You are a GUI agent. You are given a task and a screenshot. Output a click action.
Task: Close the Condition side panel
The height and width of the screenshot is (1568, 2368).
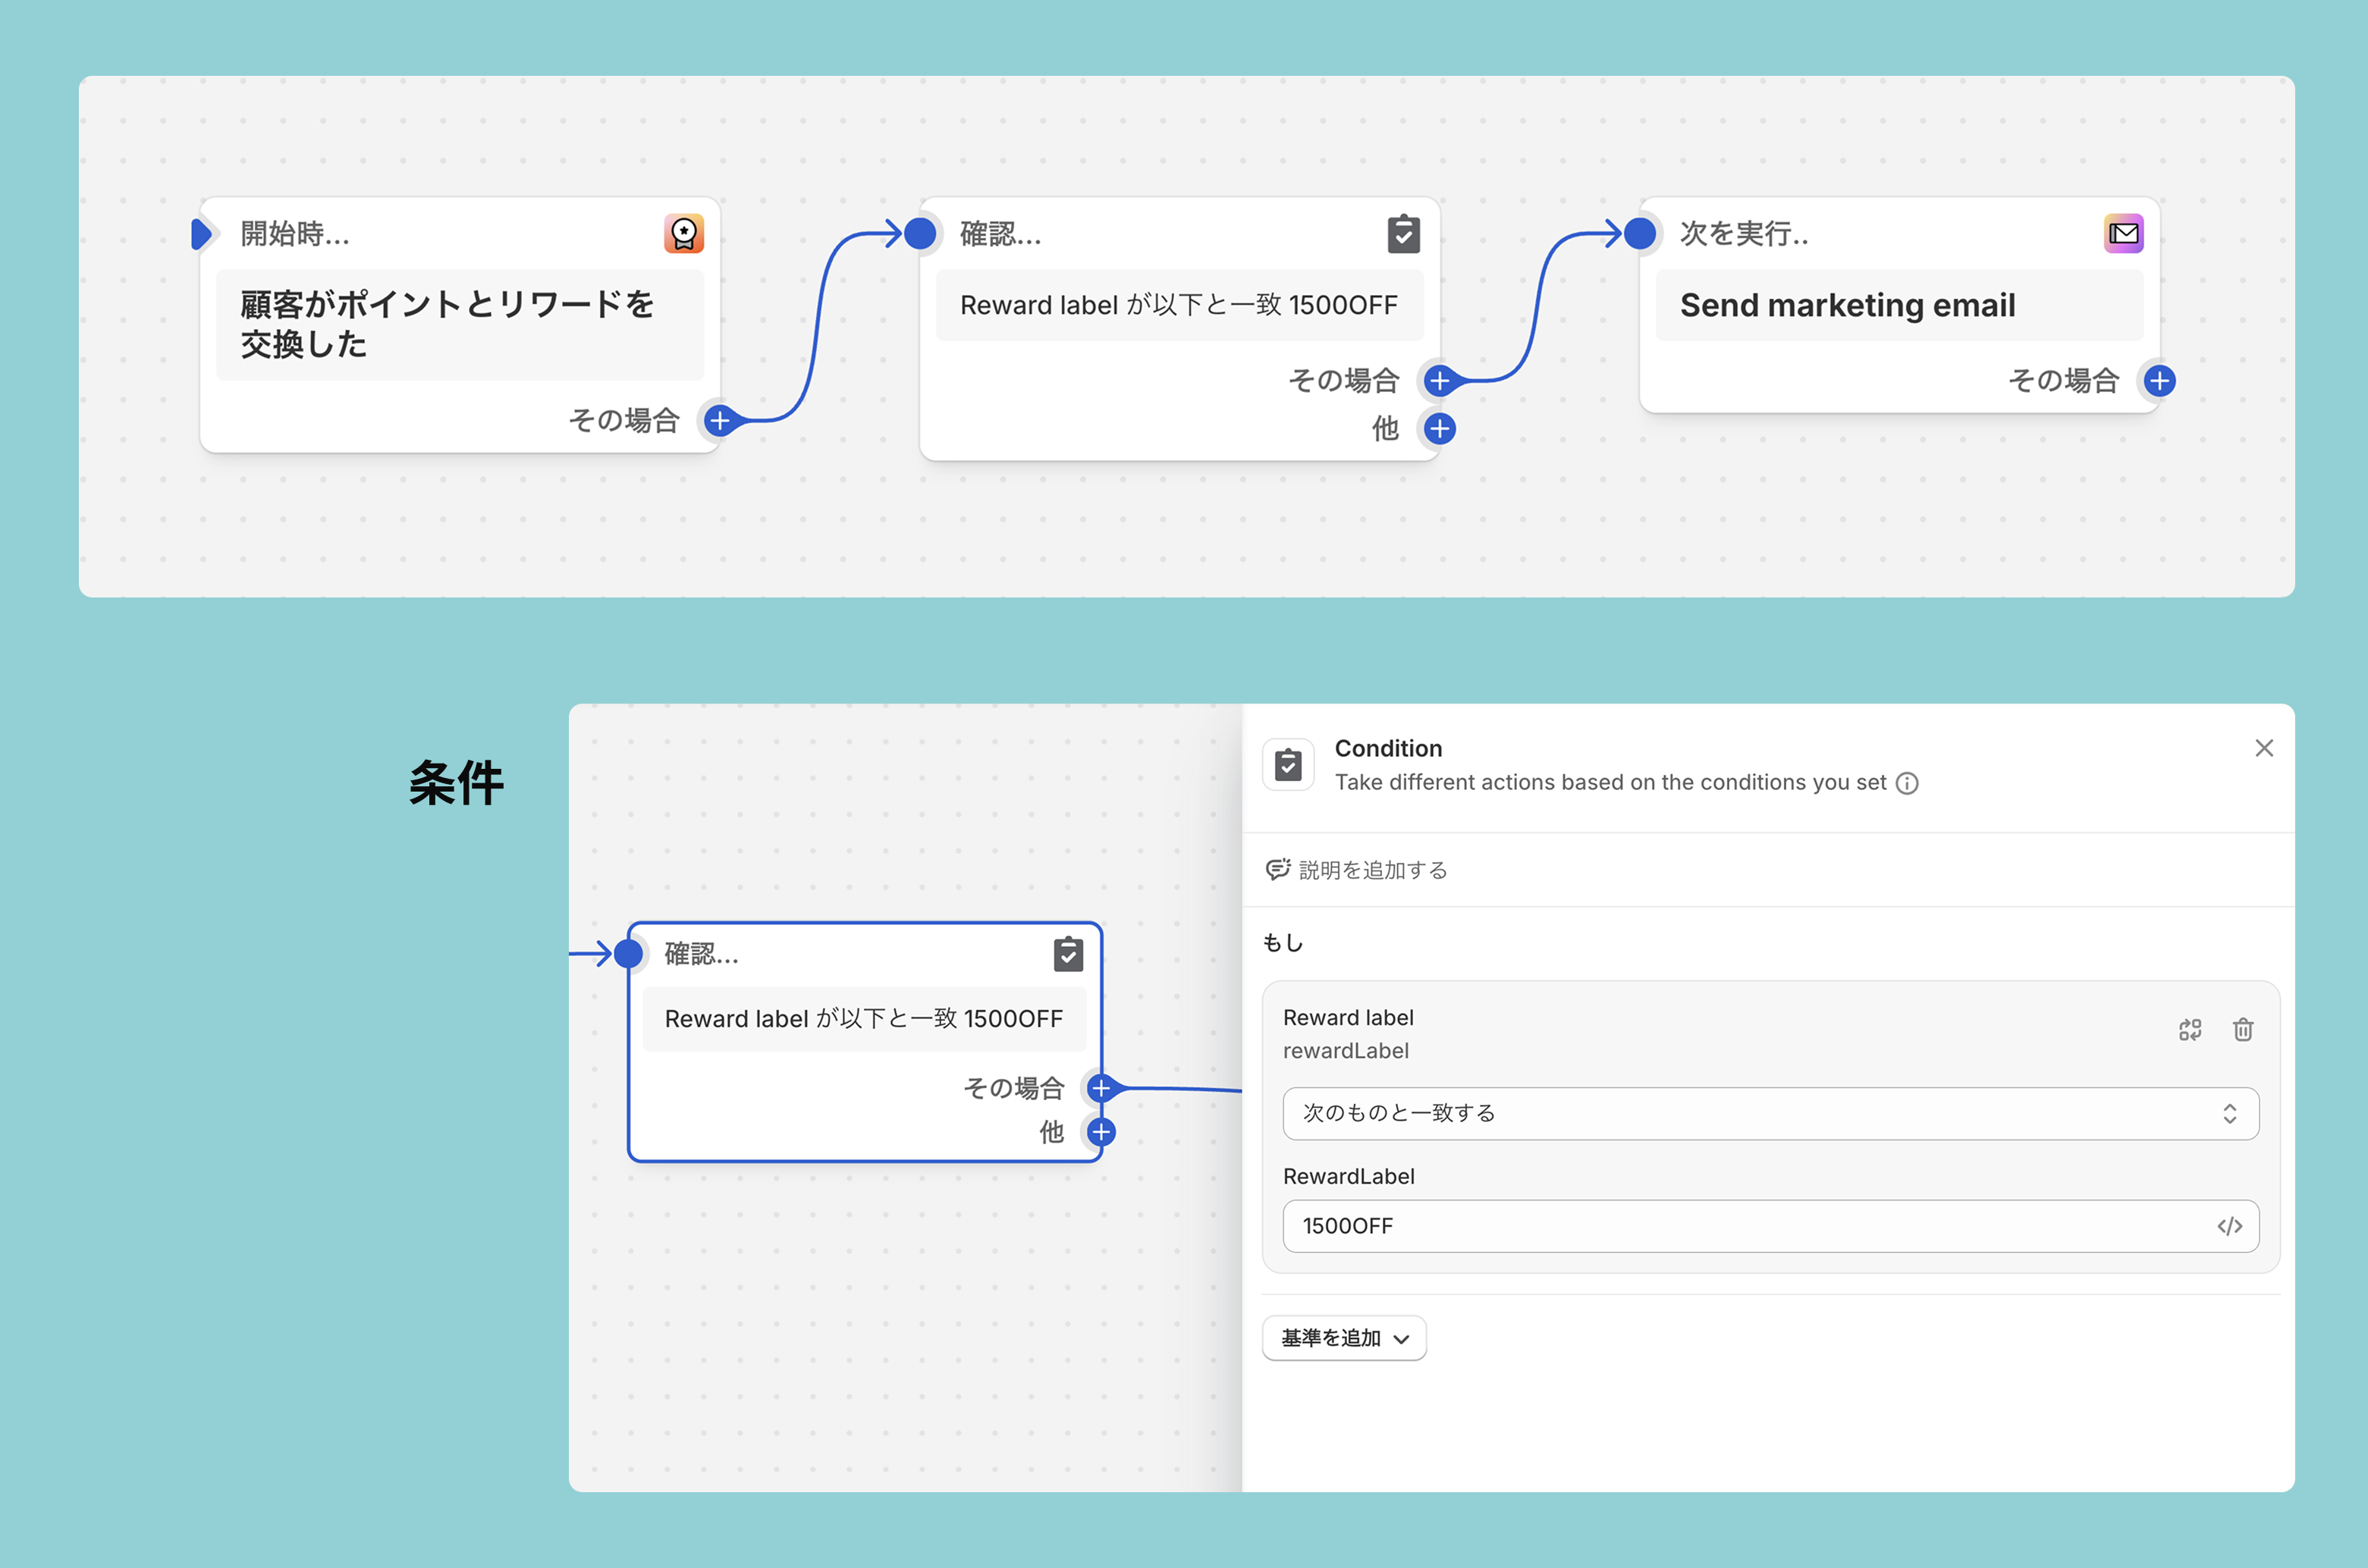(x=2263, y=748)
